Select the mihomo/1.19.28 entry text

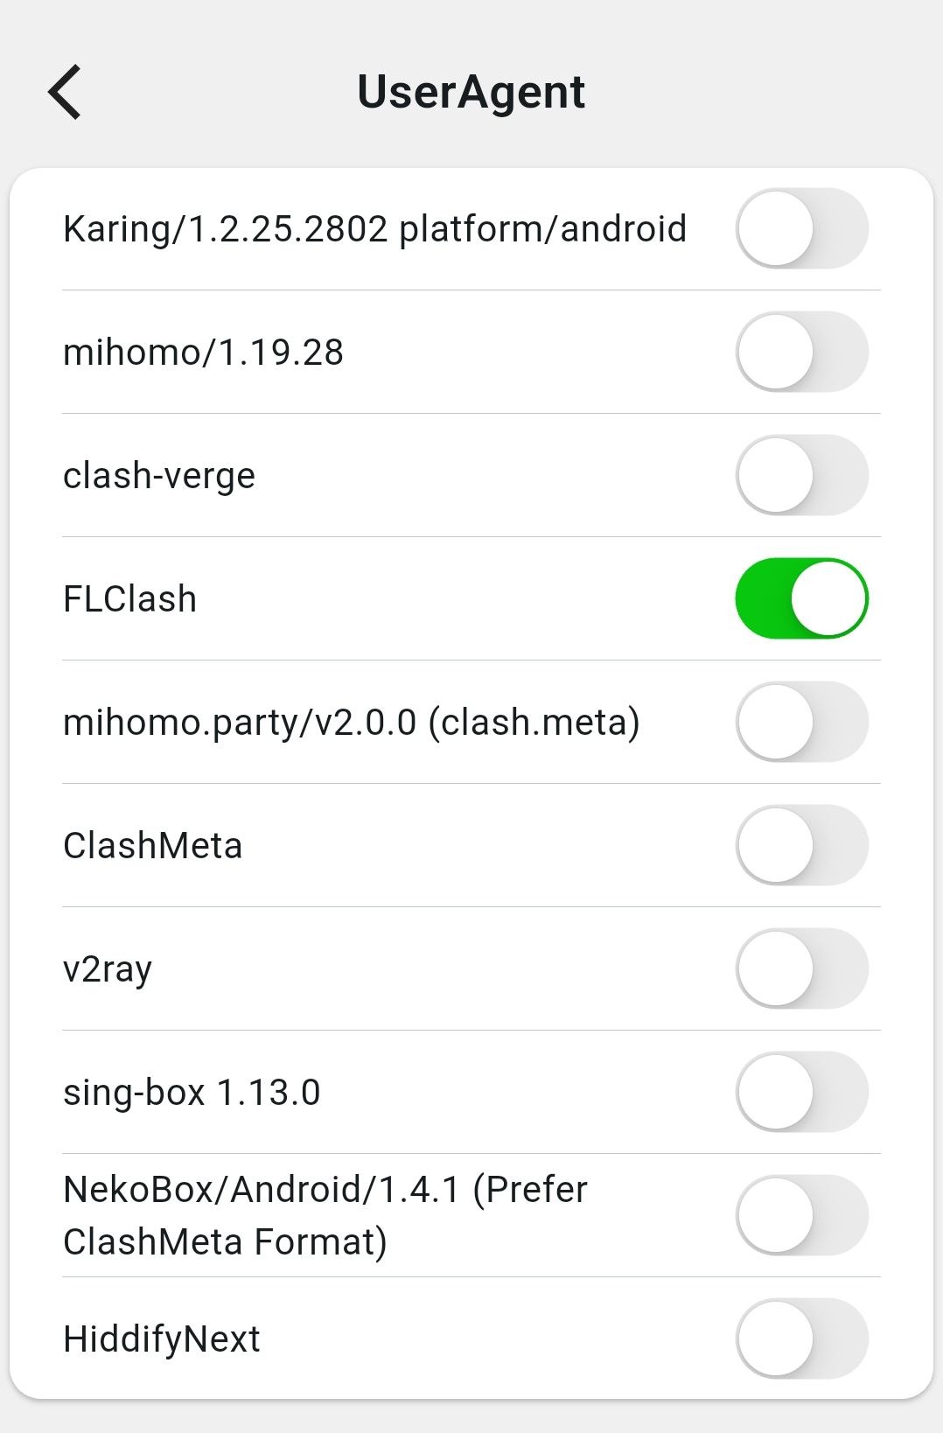(203, 353)
